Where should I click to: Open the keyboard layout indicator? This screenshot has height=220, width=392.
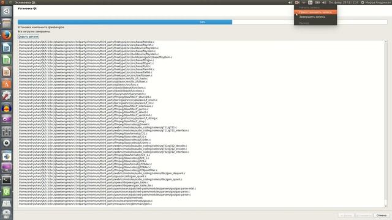tap(311, 2)
